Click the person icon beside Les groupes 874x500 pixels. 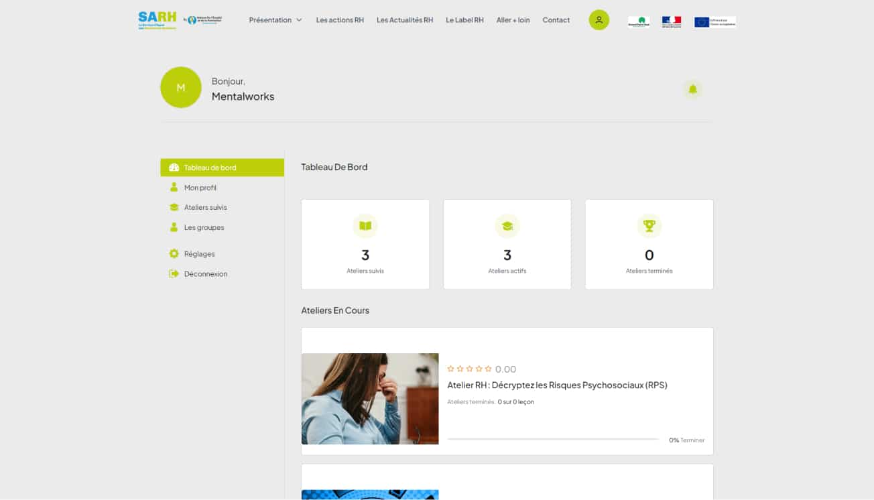pyautogui.click(x=174, y=227)
